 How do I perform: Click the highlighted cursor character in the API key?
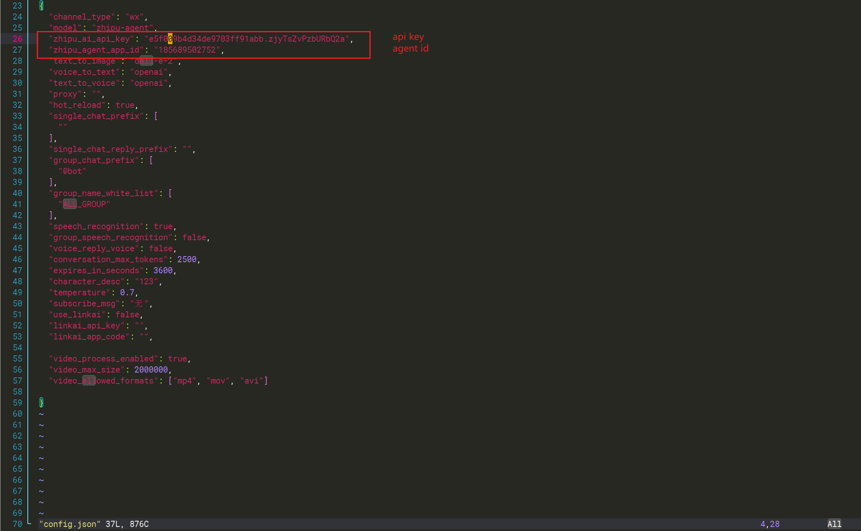(170, 39)
